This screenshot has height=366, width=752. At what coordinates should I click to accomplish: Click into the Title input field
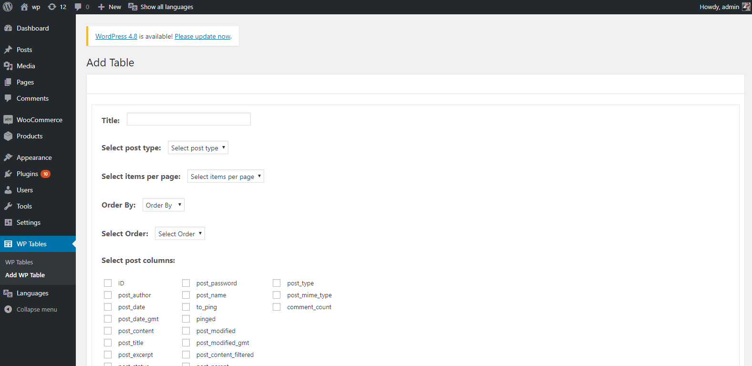[x=189, y=119]
